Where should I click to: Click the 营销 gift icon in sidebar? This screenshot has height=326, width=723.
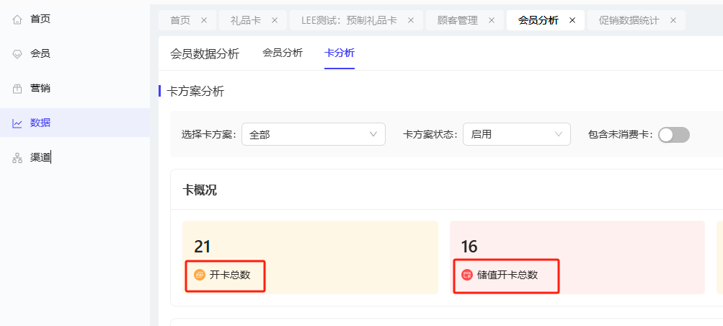click(17, 89)
